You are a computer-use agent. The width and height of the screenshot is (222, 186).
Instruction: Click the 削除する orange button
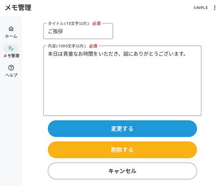122,150
